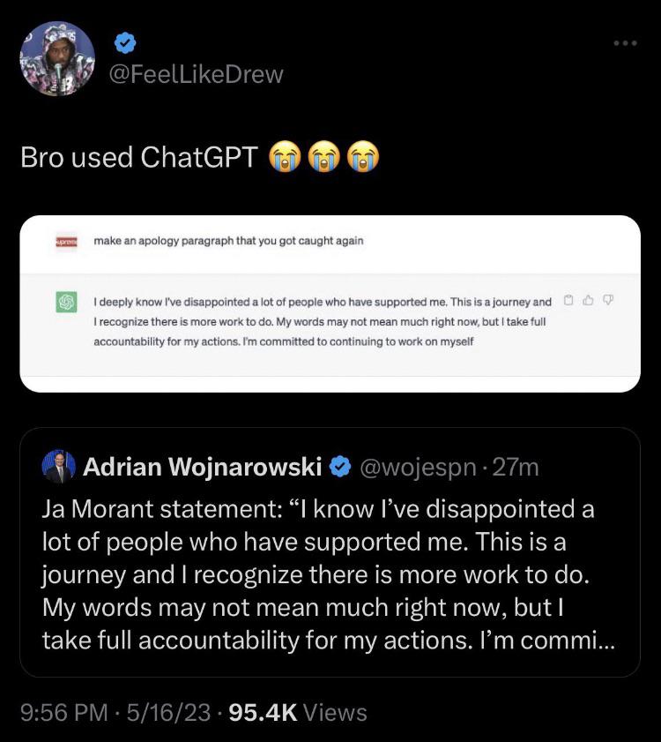This screenshot has height=742, width=661.
Task: Click the verified badge beside Adrian Wojnarowski
Action: [x=338, y=467]
